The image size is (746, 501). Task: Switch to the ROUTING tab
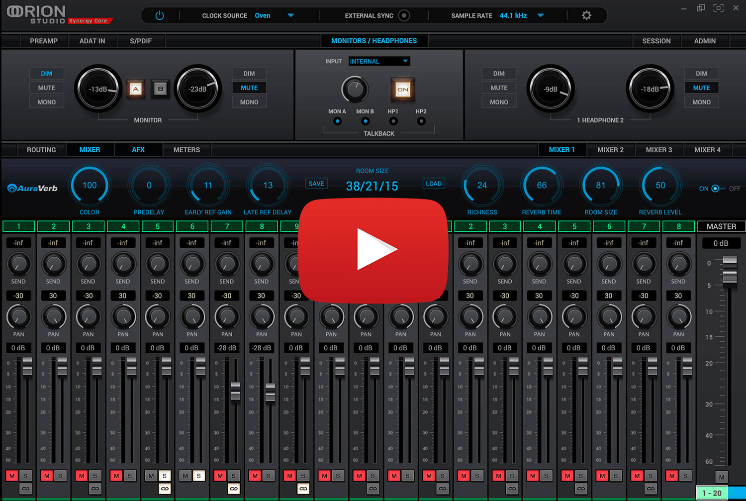[41, 150]
